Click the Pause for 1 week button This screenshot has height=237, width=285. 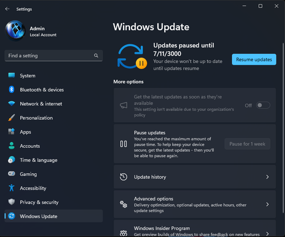(x=247, y=144)
